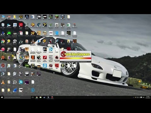Open the Minecraft desktop shortcut
Image resolution: width=151 pixels, height=113 pixels.
pos(57,17)
